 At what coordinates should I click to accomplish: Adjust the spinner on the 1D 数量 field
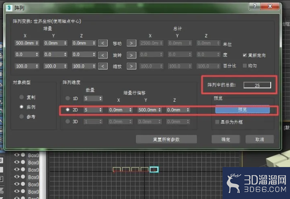coord(100,98)
